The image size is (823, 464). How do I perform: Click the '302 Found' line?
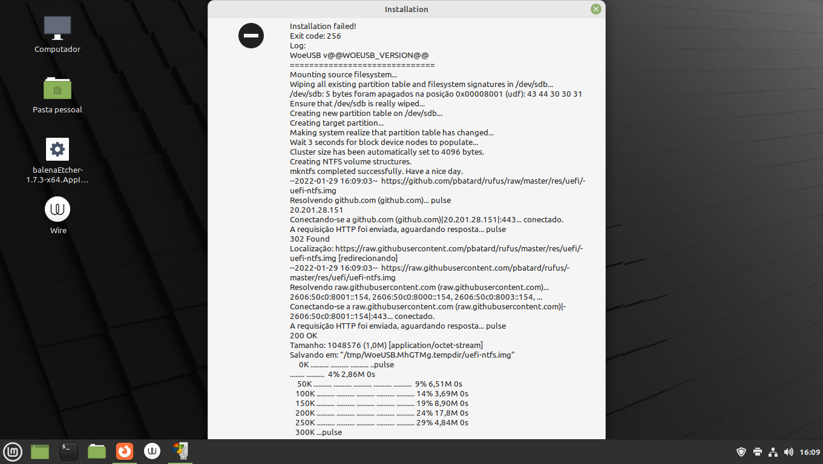click(x=310, y=239)
